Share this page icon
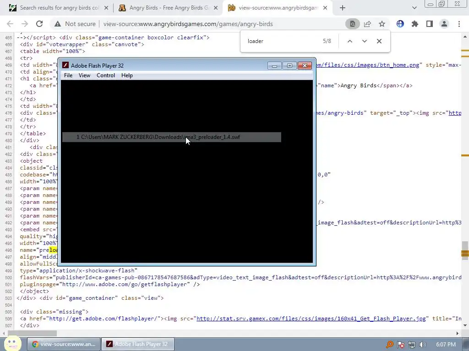469x351 pixels. [367, 24]
